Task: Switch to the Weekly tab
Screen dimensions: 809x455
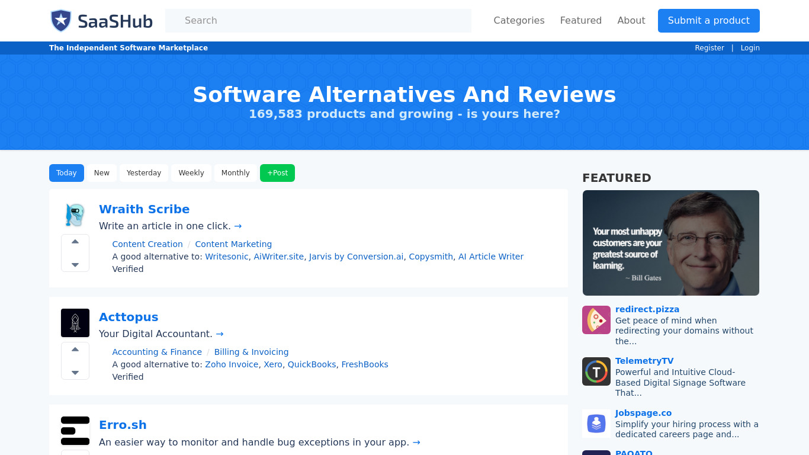Action: click(191, 173)
